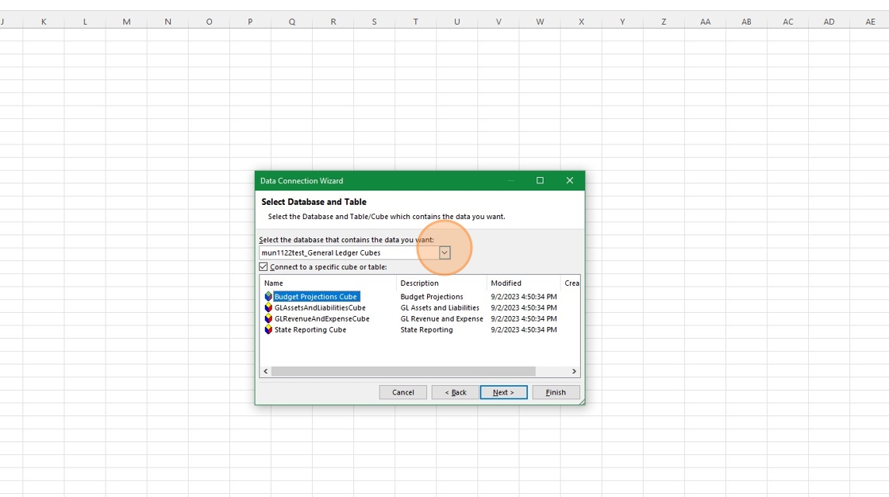Image resolution: width=889 pixels, height=497 pixels.
Task: Maximize the Data Connection Wizard window
Action: pyautogui.click(x=540, y=180)
